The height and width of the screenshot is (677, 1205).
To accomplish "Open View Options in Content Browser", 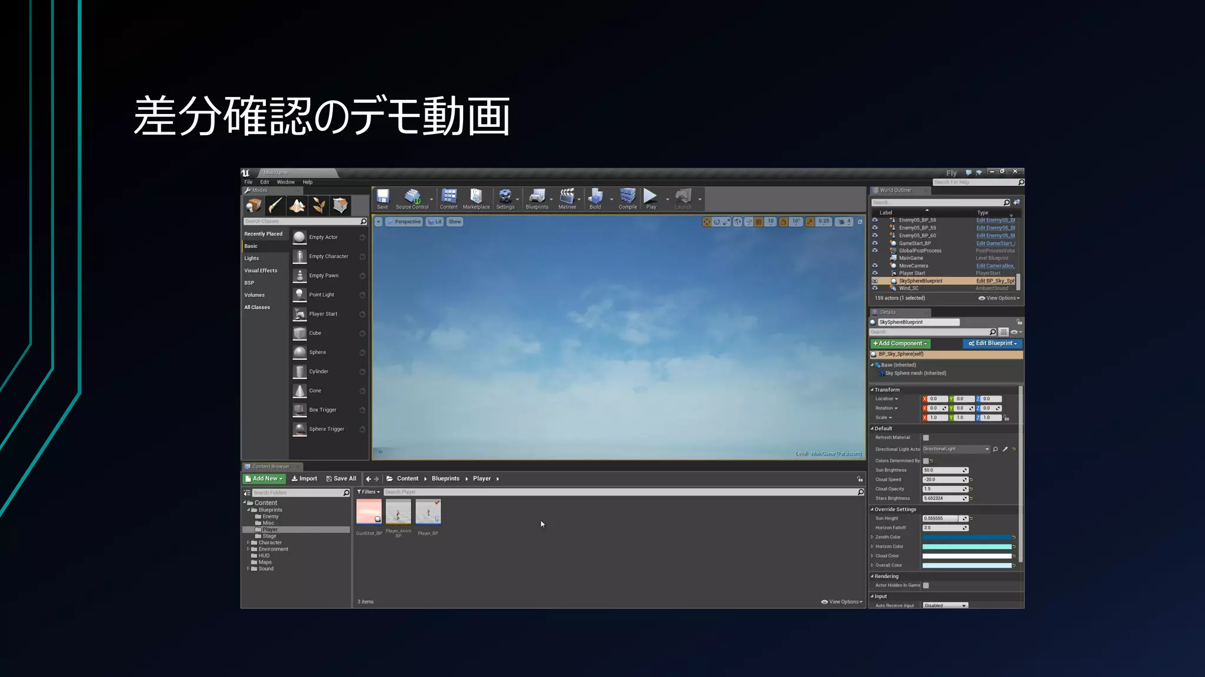I will (x=842, y=602).
